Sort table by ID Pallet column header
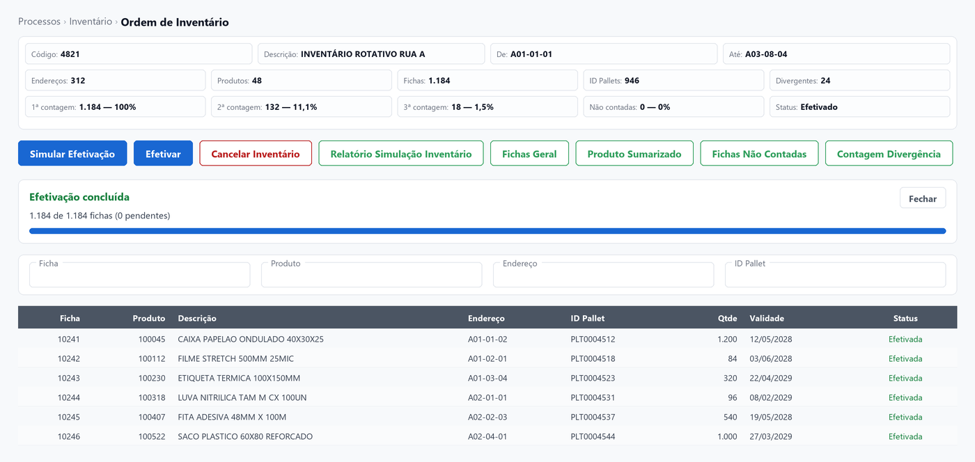975x462 pixels. [588, 318]
